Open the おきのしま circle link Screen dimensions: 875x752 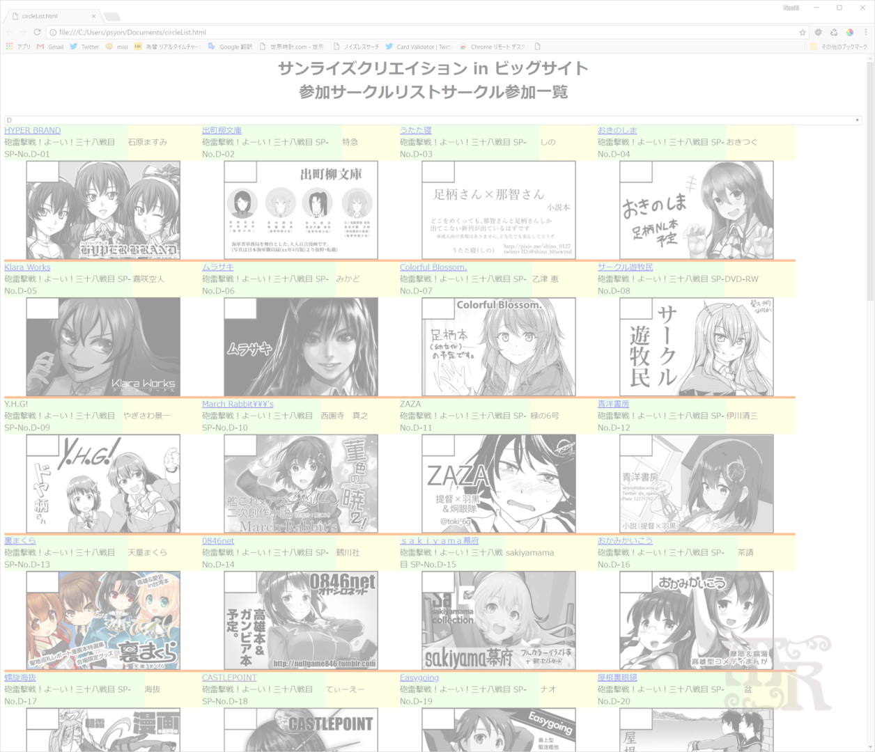tap(617, 130)
